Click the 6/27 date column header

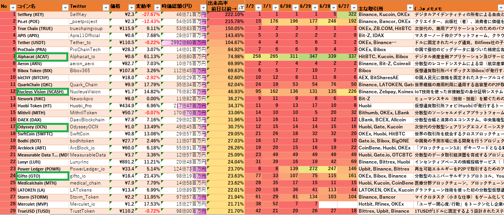tap(344, 7)
